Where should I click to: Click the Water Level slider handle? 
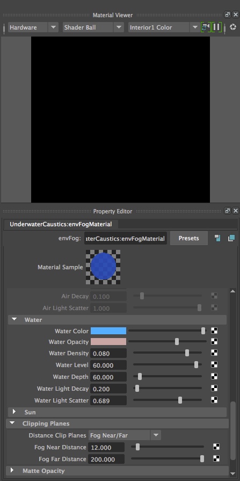tap(196, 364)
